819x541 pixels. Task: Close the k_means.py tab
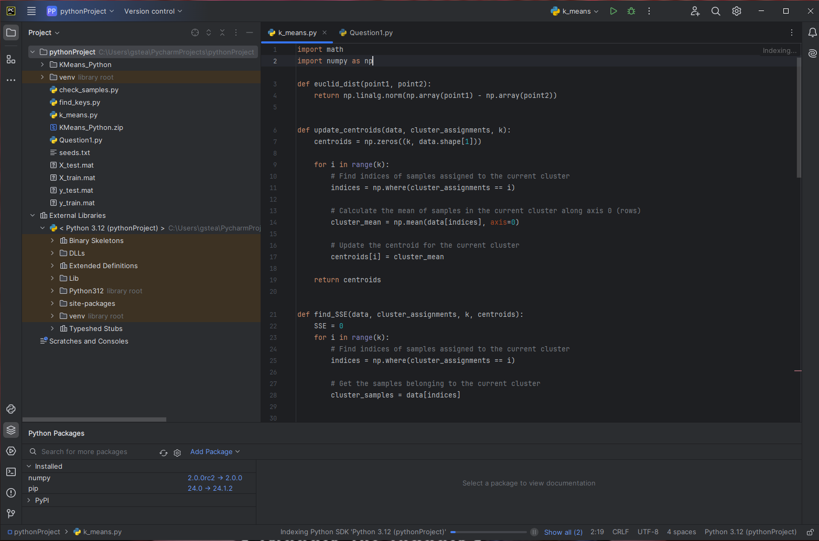[325, 32]
